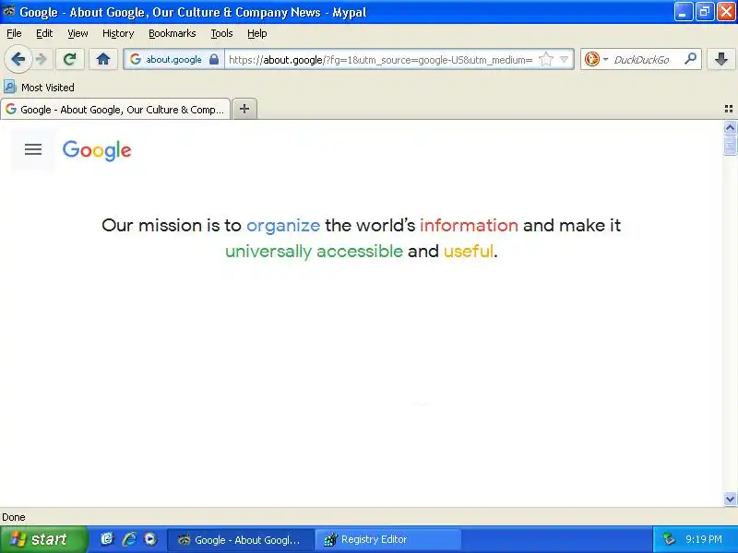
Task: Open the View menu
Action: [77, 33]
